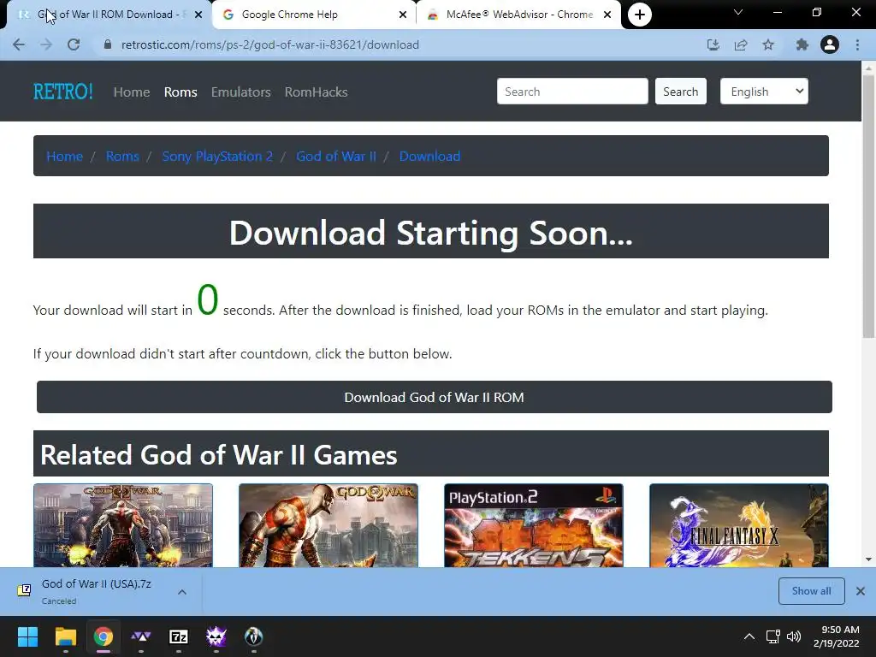Open a new tab with plus button

(640, 15)
